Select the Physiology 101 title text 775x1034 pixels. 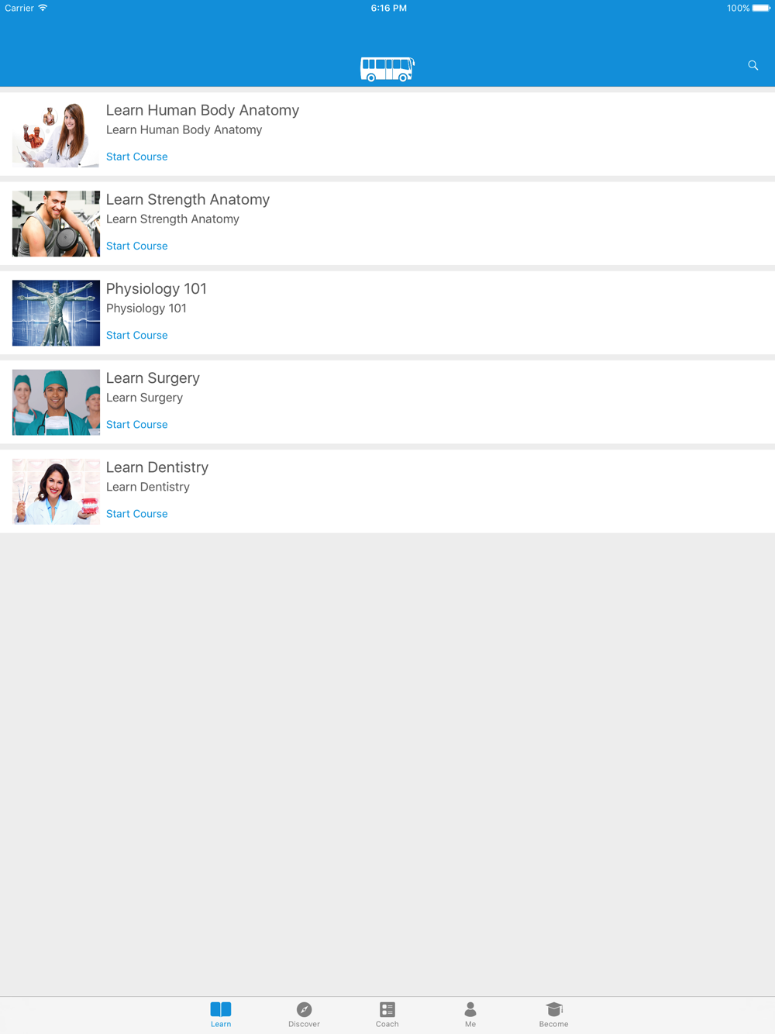tap(157, 288)
